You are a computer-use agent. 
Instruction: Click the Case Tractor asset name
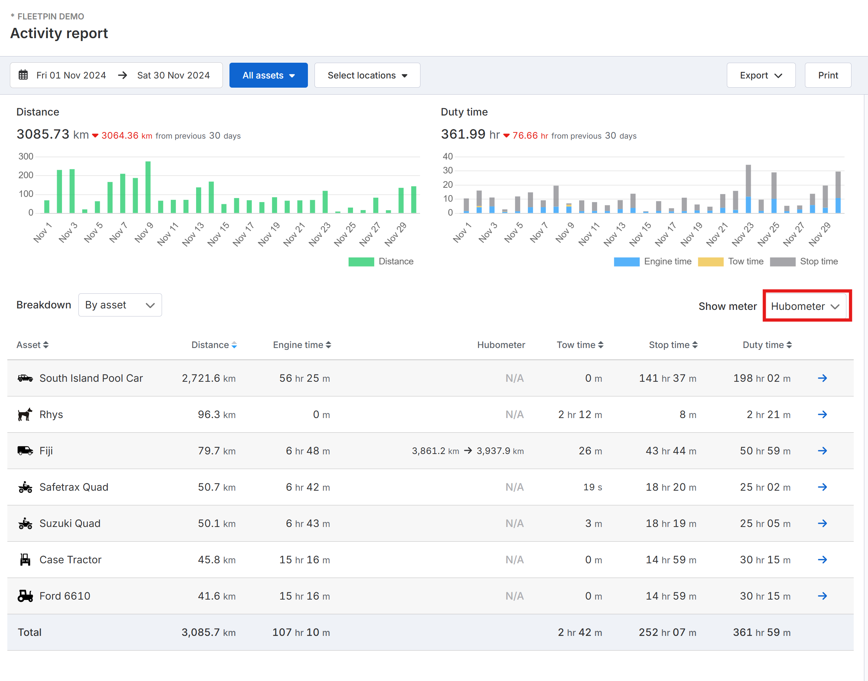(x=70, y=559)
